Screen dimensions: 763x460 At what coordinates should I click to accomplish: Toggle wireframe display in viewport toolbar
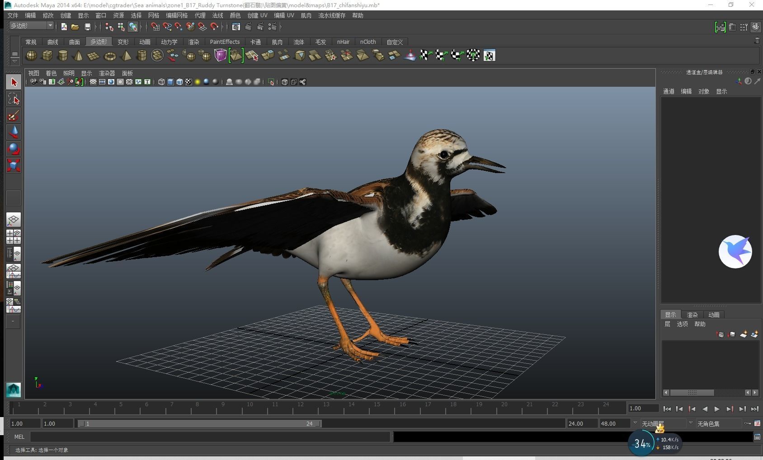(161, 82)
